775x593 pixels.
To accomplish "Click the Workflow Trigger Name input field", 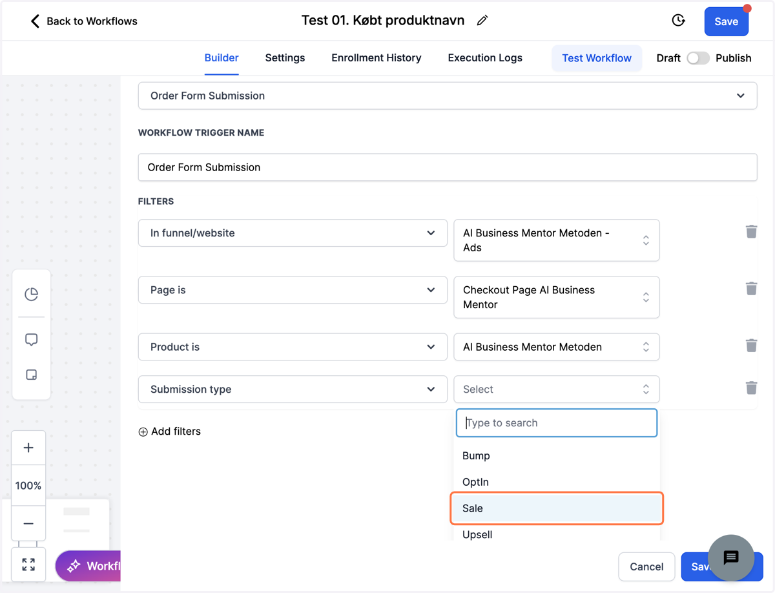I will [x=448, y=167].
